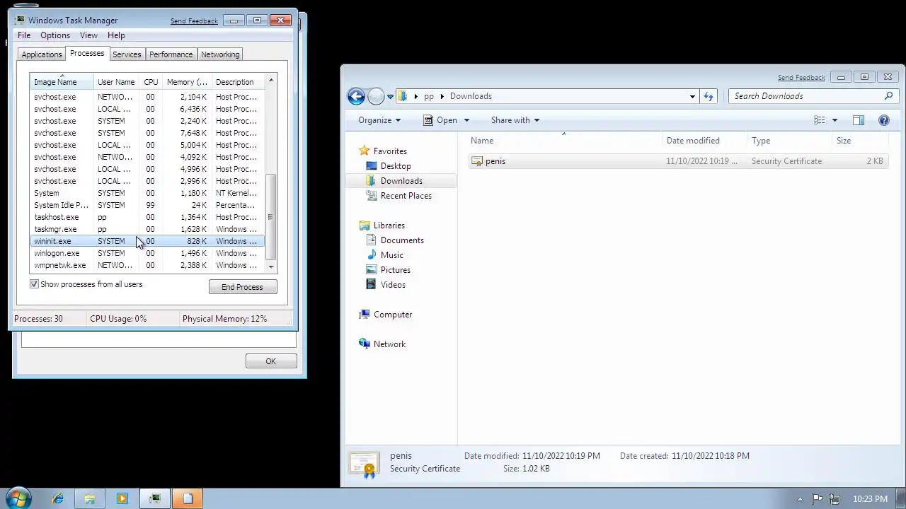Image resolution: width=906 pixels, height=509 pixels.
Task: Click the Open button in Explorer toolbar
Action: click(440, 120)
